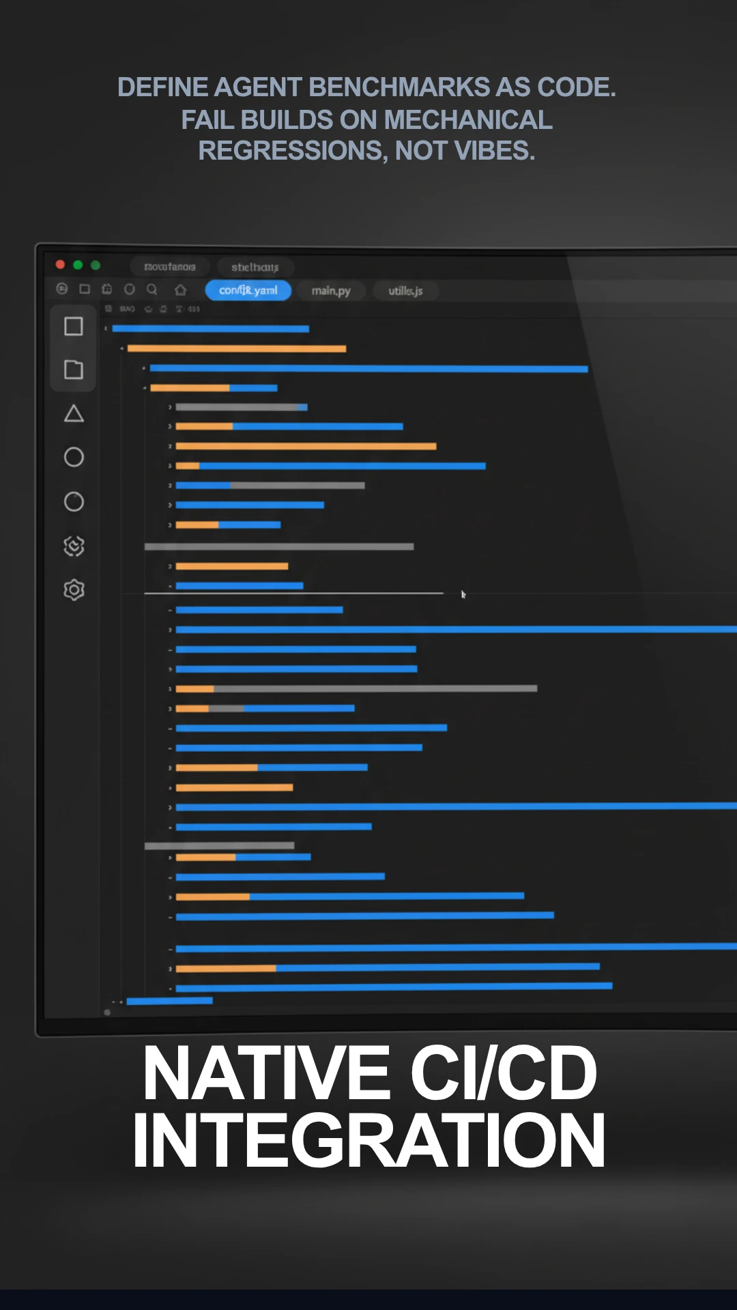Click the square icon at the sidebar top
Image resolution: width=737 pixels, height=1310 pixels.
(x=74, y=326)
